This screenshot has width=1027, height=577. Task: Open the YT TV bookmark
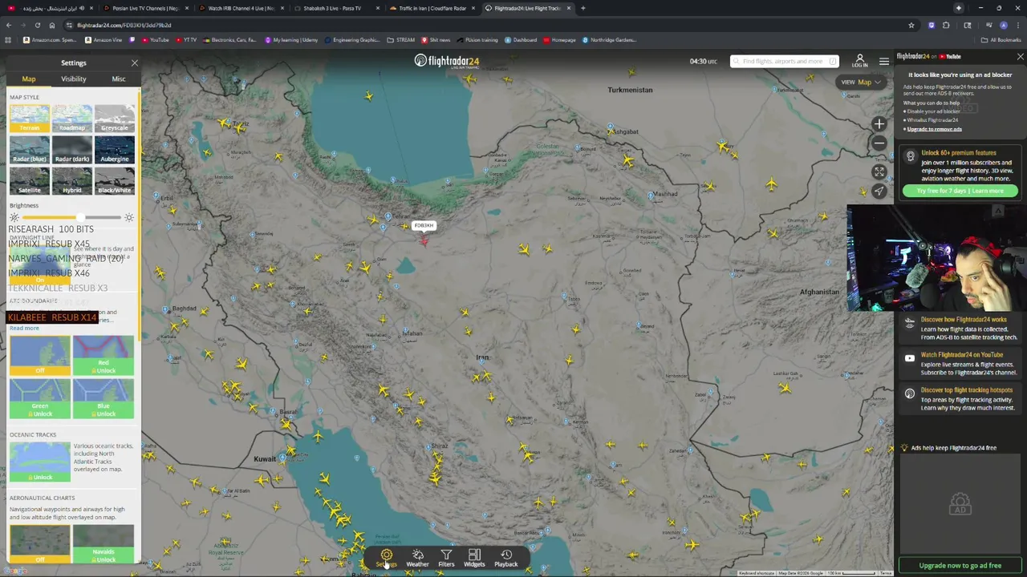(186, 40)
